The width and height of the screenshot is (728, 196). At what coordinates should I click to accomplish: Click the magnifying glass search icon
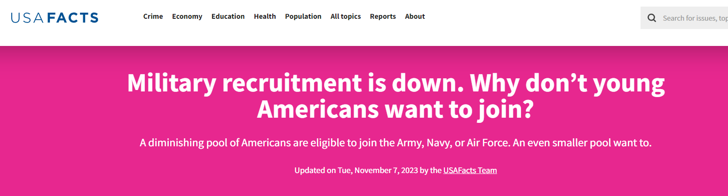click(652, 18)
